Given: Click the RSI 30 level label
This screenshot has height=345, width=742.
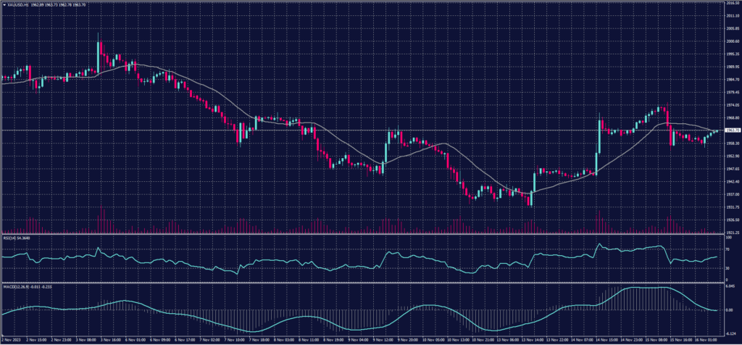Looking at the screenshot, I should click(x=727, y=268).
